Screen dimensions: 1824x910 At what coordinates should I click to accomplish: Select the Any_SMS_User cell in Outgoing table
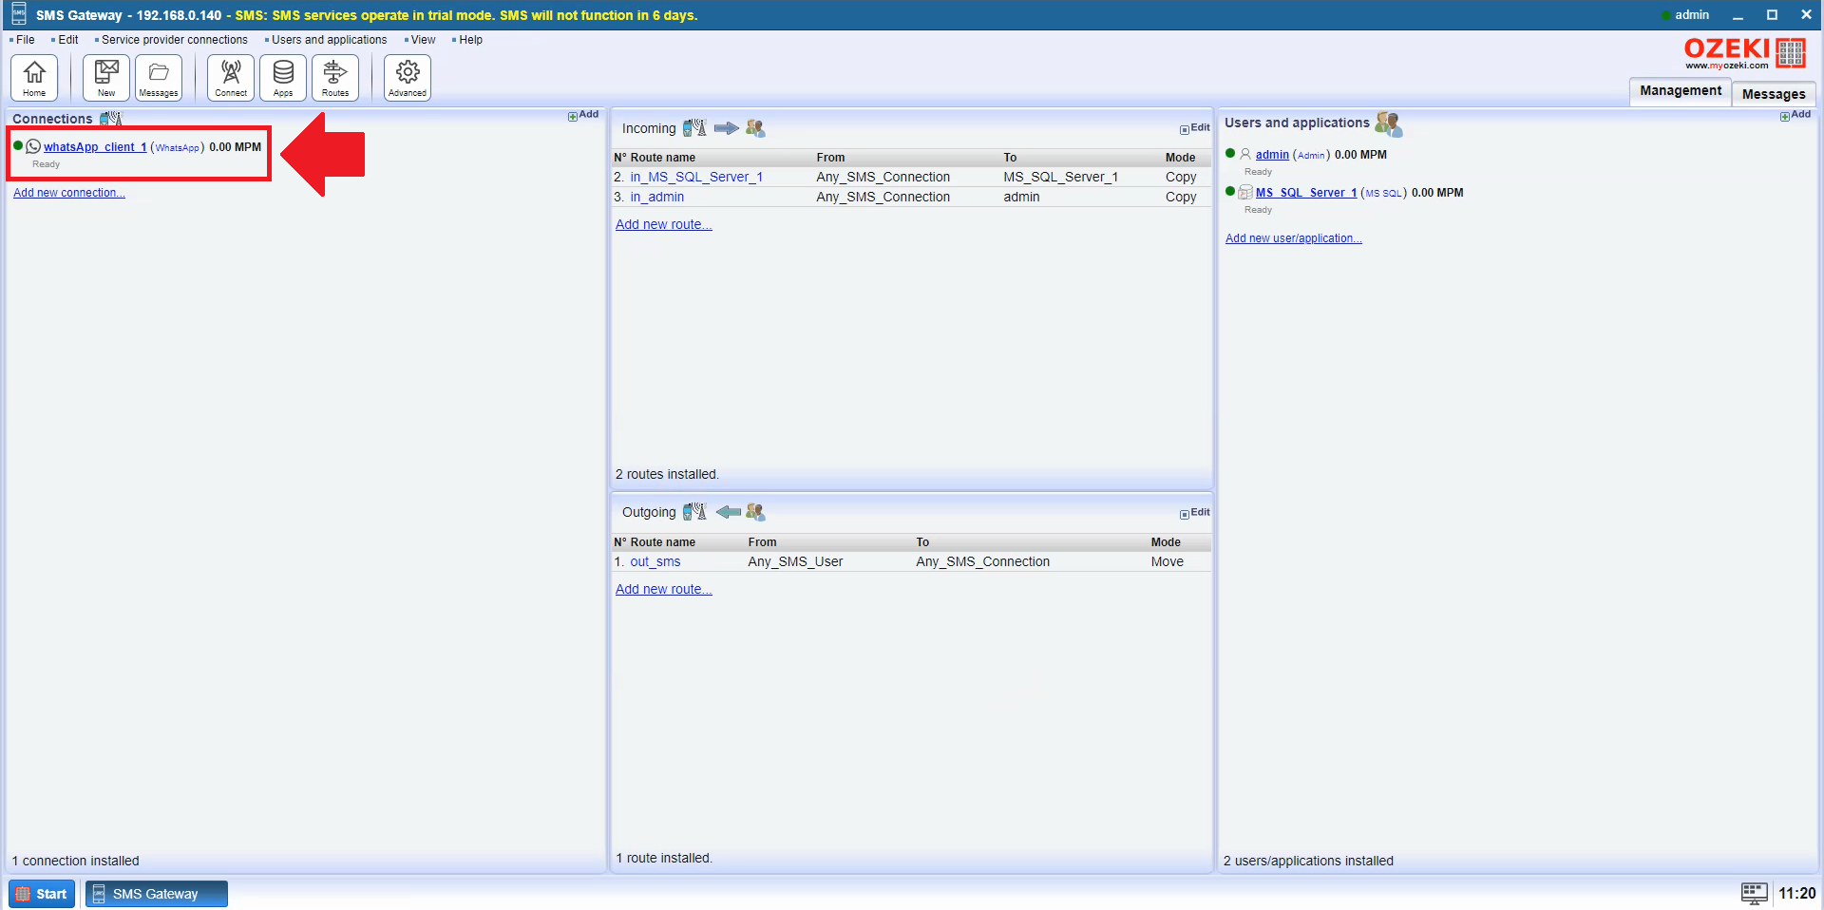tap(795, 561)
